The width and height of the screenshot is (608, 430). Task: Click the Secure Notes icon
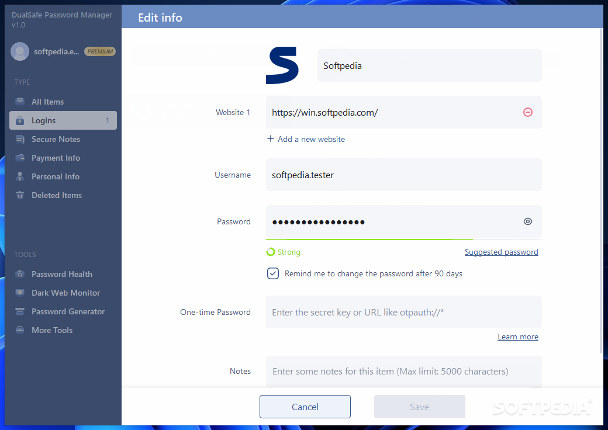[20, 139]
